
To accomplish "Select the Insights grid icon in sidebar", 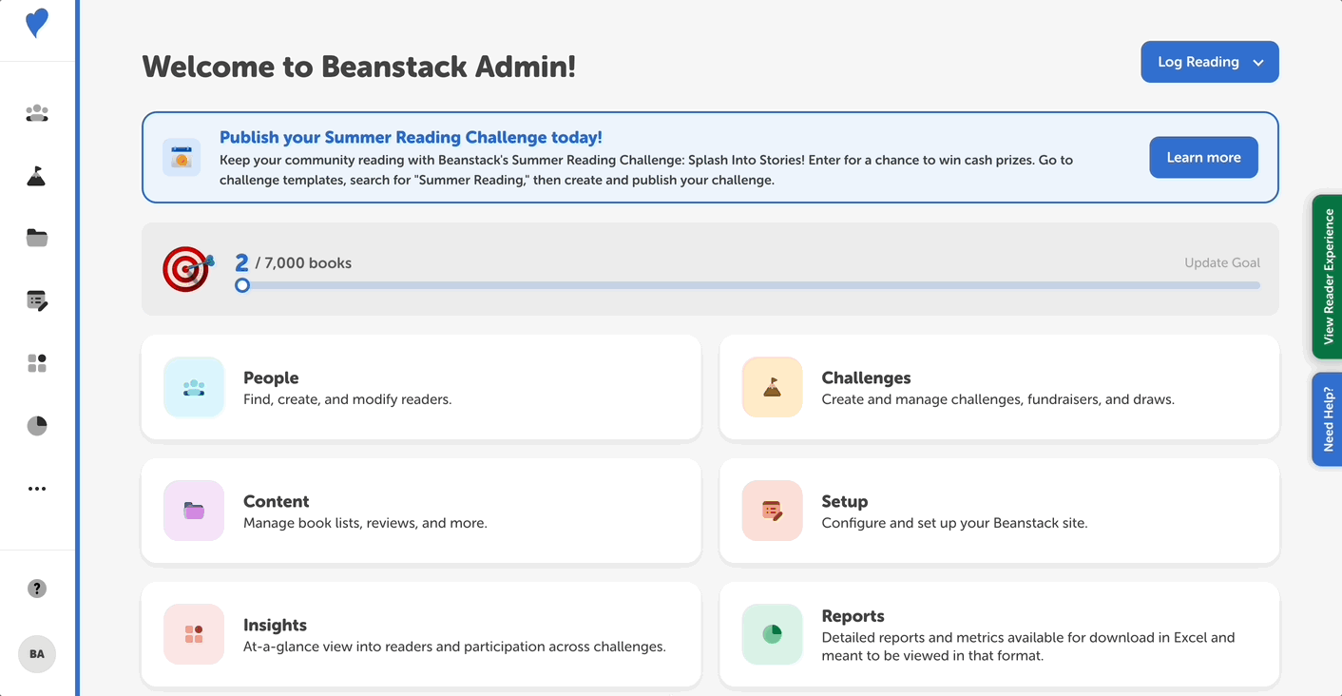I will [x=36, y=362].
